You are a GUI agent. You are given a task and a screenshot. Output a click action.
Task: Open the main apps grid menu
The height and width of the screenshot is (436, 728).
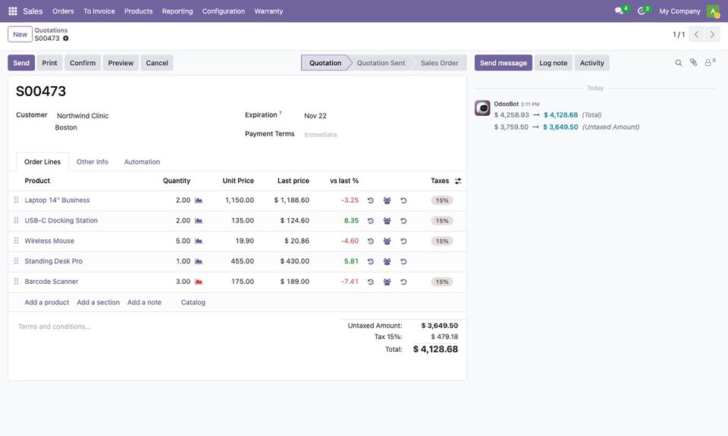point(13,11)
